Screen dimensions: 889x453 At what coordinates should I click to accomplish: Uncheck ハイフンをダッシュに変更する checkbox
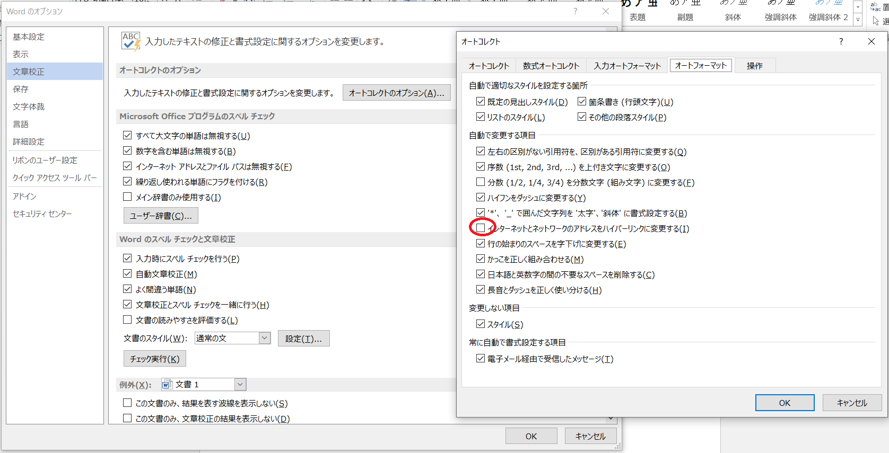pos(481,198)
